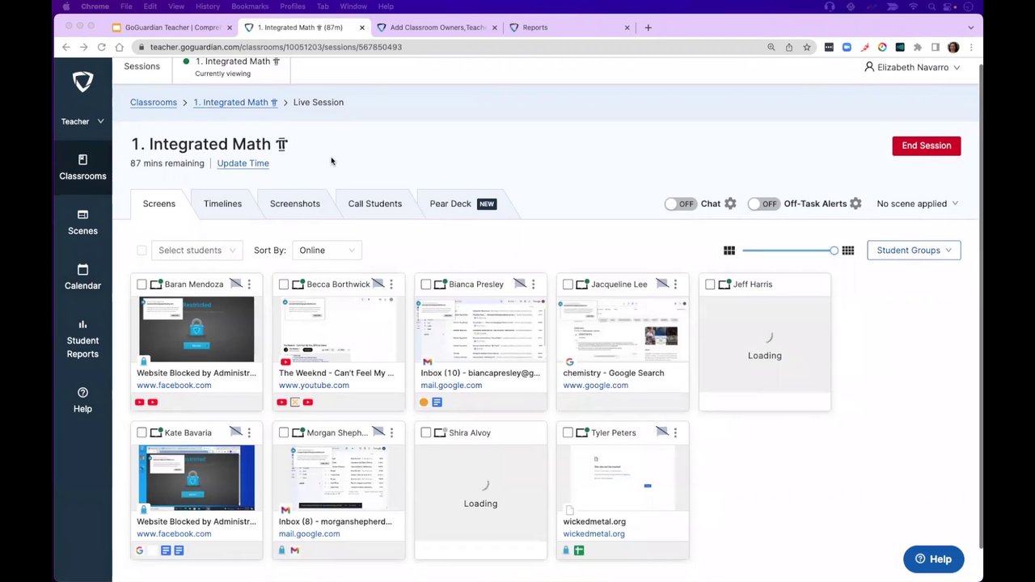Click the Update Time link
1035x582 pixels.
pyautogui.click(x=243, y=163)
